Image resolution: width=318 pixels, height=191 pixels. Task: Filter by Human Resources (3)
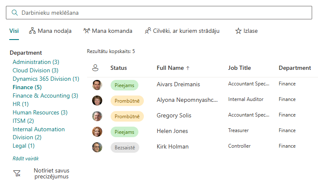[40, 112]
